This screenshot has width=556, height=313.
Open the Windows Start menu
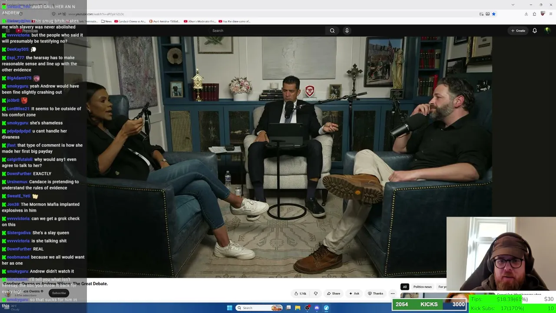click(229, 308)
